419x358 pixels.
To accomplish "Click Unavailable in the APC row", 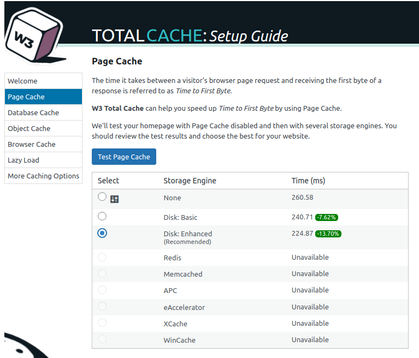I will 310,290.
